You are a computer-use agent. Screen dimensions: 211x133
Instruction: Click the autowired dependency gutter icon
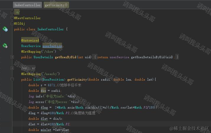[x=5, y=46]
